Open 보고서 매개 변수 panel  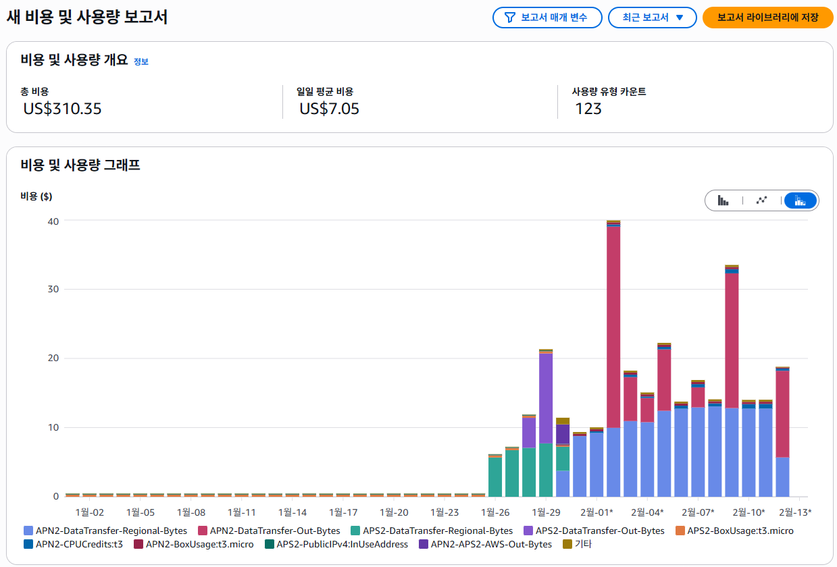547,18
